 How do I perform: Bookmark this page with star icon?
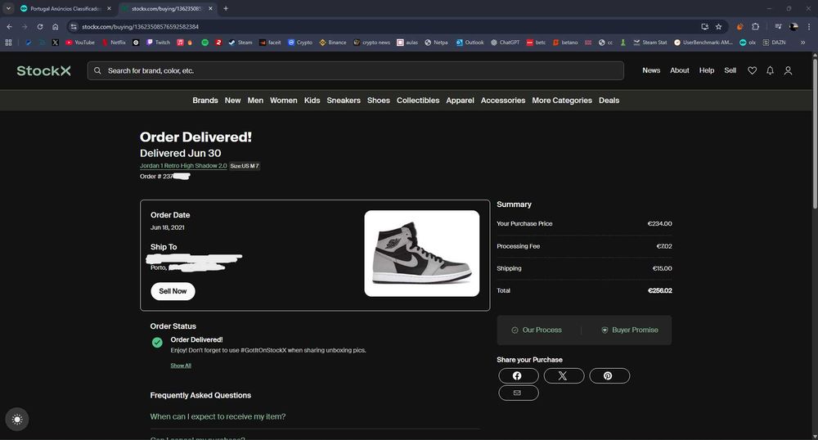(x=718, y=27)
